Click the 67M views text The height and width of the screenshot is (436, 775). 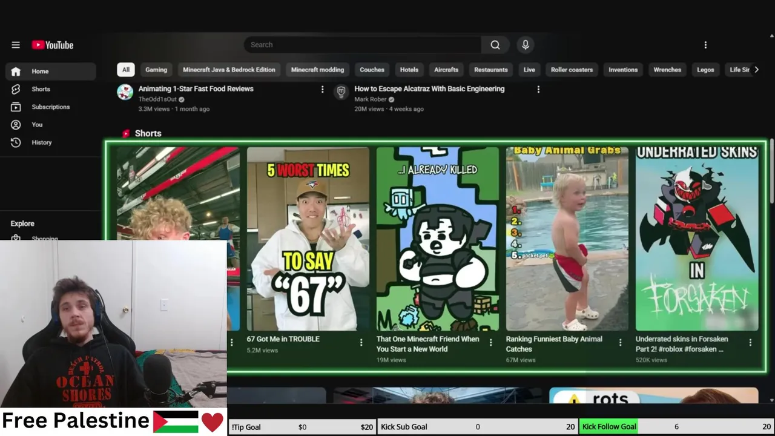(x=521, y=360)
